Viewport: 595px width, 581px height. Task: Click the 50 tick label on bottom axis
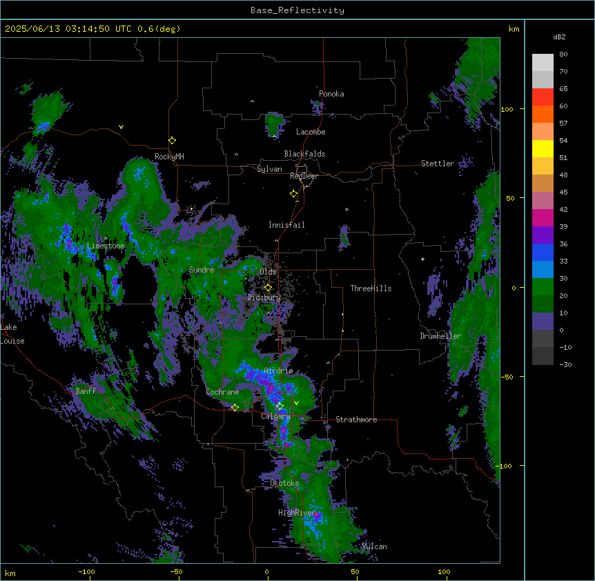tap(355, 571)
